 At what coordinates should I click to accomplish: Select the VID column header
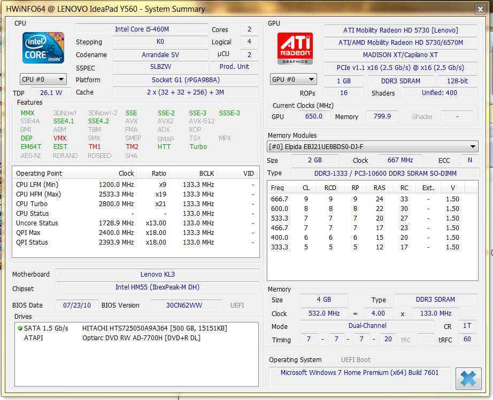coord(237,174)
